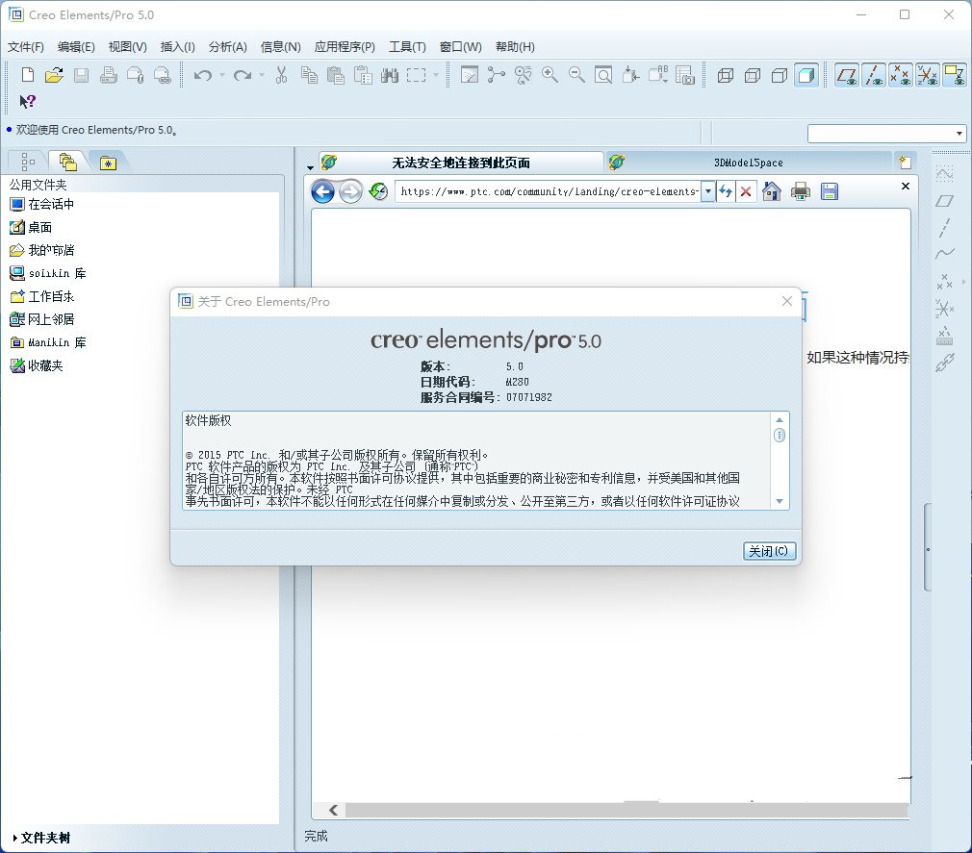972x853 pixels.
Task: Click the datum plane tool in right toolbar
Action: tap(944, 201)
